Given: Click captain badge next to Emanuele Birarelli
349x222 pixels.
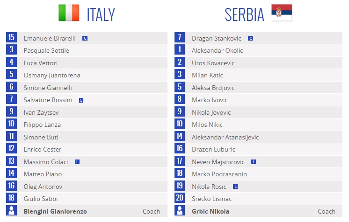Looking at the screenshot, I should pos(85,38).
